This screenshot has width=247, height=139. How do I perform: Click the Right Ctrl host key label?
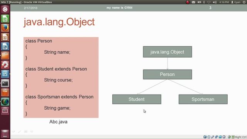(x=241, y=137)
